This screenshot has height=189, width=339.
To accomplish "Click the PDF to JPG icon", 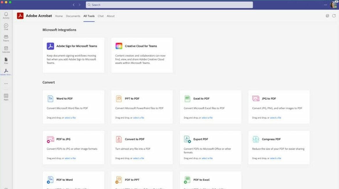I will coord(50,139).
